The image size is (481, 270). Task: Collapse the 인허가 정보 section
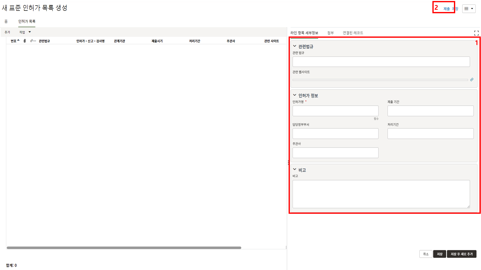click(295, 95)
